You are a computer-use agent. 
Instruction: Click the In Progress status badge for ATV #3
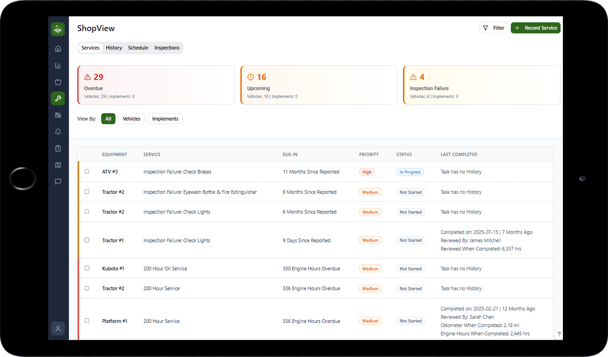coord(410,172)
